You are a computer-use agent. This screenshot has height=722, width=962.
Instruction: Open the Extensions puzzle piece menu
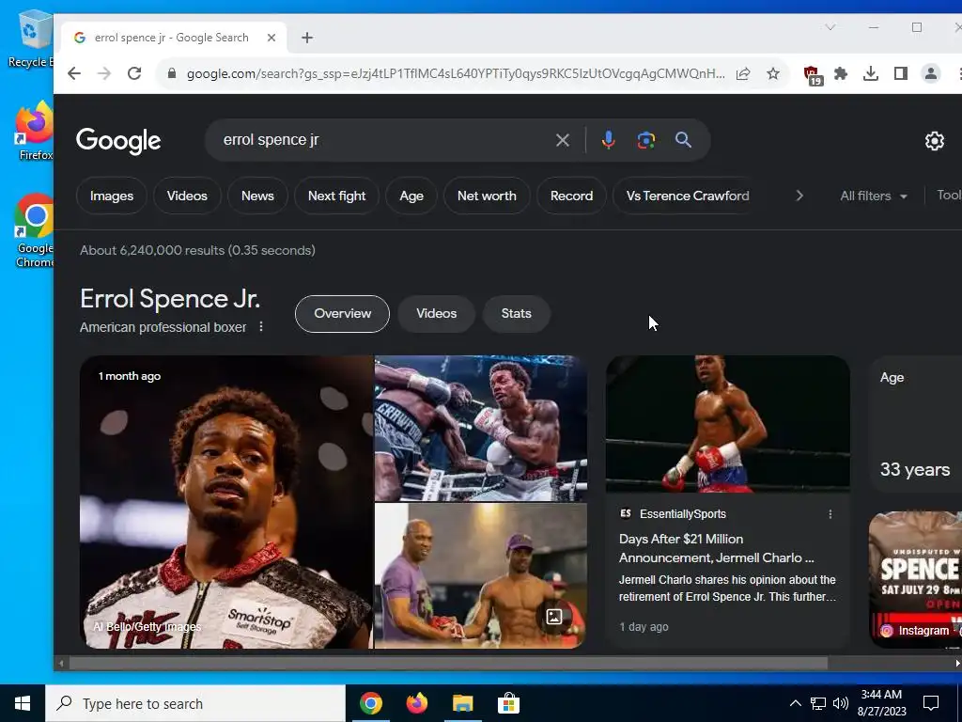pyautogui.click(x=841, y=73)
